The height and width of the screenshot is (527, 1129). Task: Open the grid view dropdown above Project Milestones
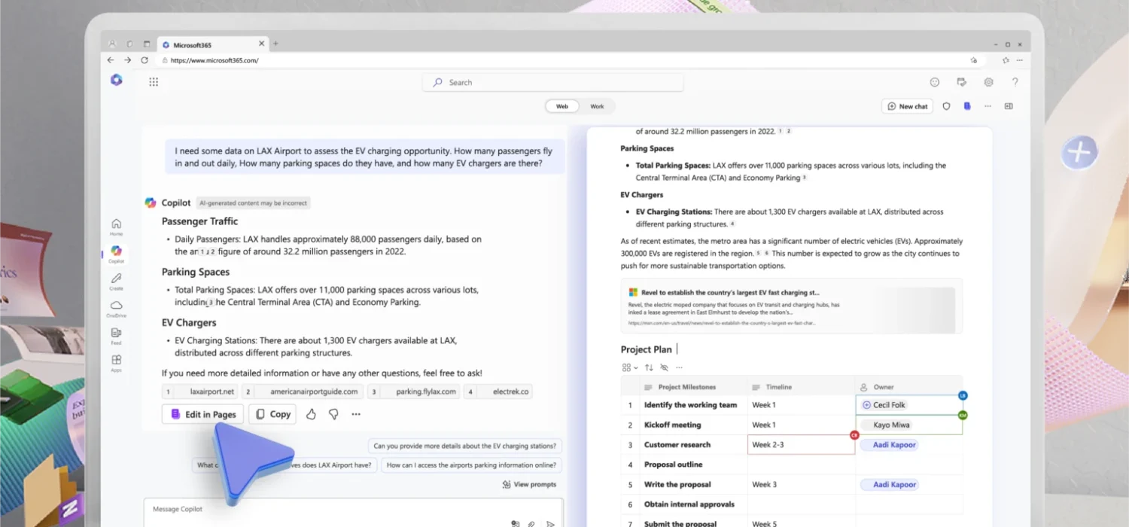(x=629, y=367)
